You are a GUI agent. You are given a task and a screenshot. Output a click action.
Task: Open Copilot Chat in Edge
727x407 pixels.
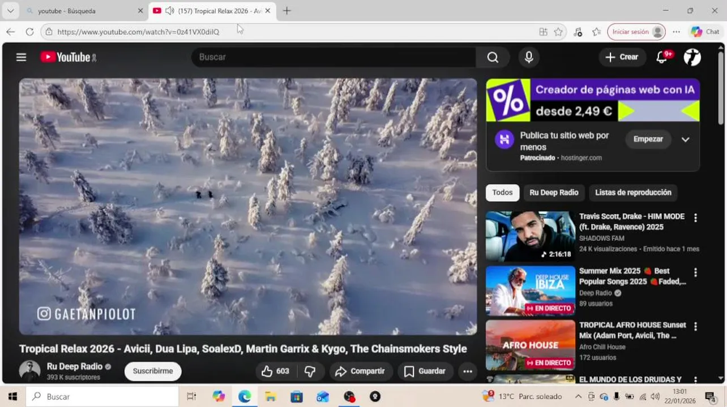705,32
